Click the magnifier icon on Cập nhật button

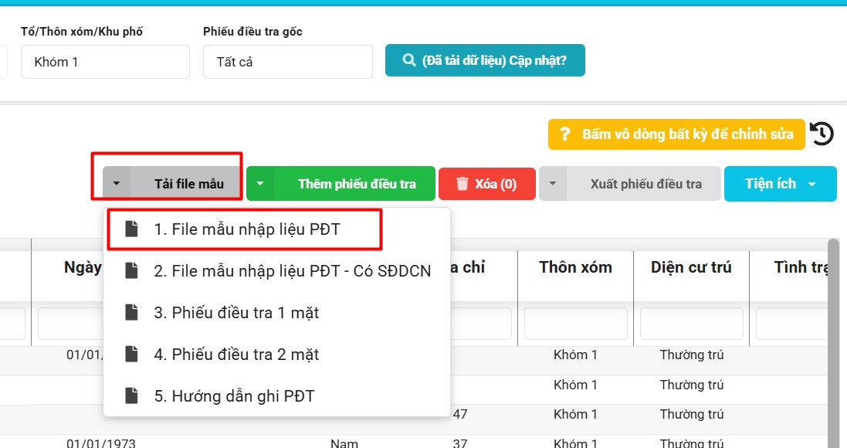tap(408, 60)
